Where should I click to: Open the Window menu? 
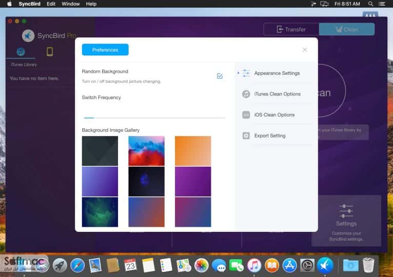(71, 4)
